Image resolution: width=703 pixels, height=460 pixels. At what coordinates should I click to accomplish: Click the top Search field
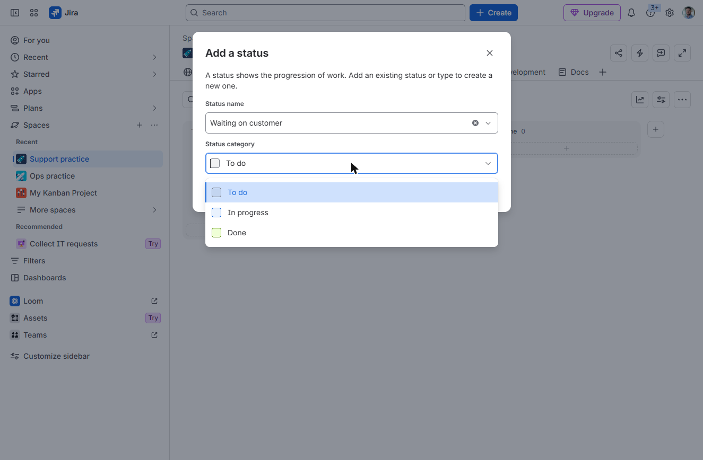(325, 13)
